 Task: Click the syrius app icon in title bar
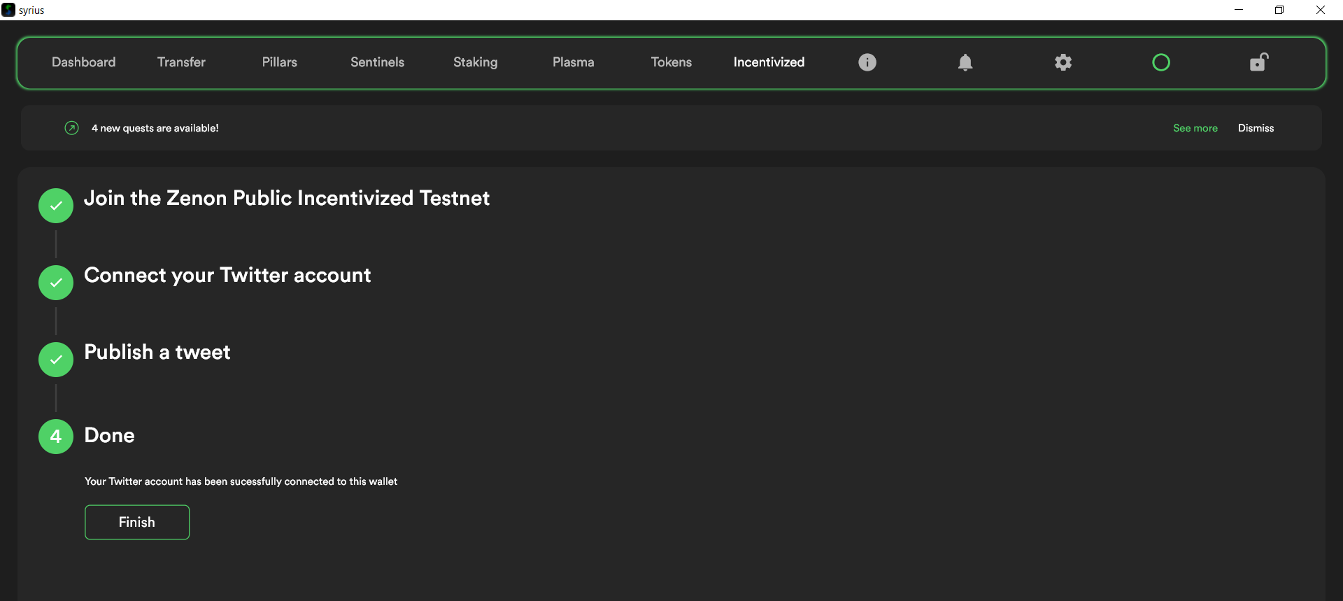pos(8,10)
